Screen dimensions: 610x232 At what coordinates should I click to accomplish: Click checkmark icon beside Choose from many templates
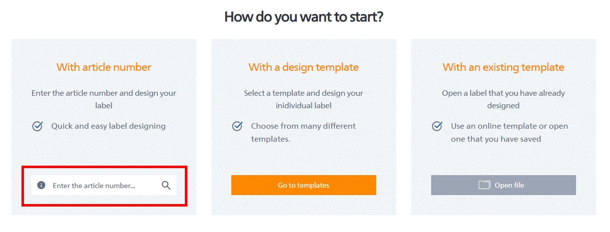point(237,126)
